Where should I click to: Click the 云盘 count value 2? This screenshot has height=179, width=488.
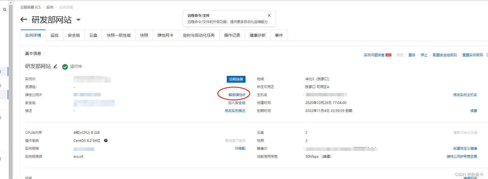click(306, 133)
